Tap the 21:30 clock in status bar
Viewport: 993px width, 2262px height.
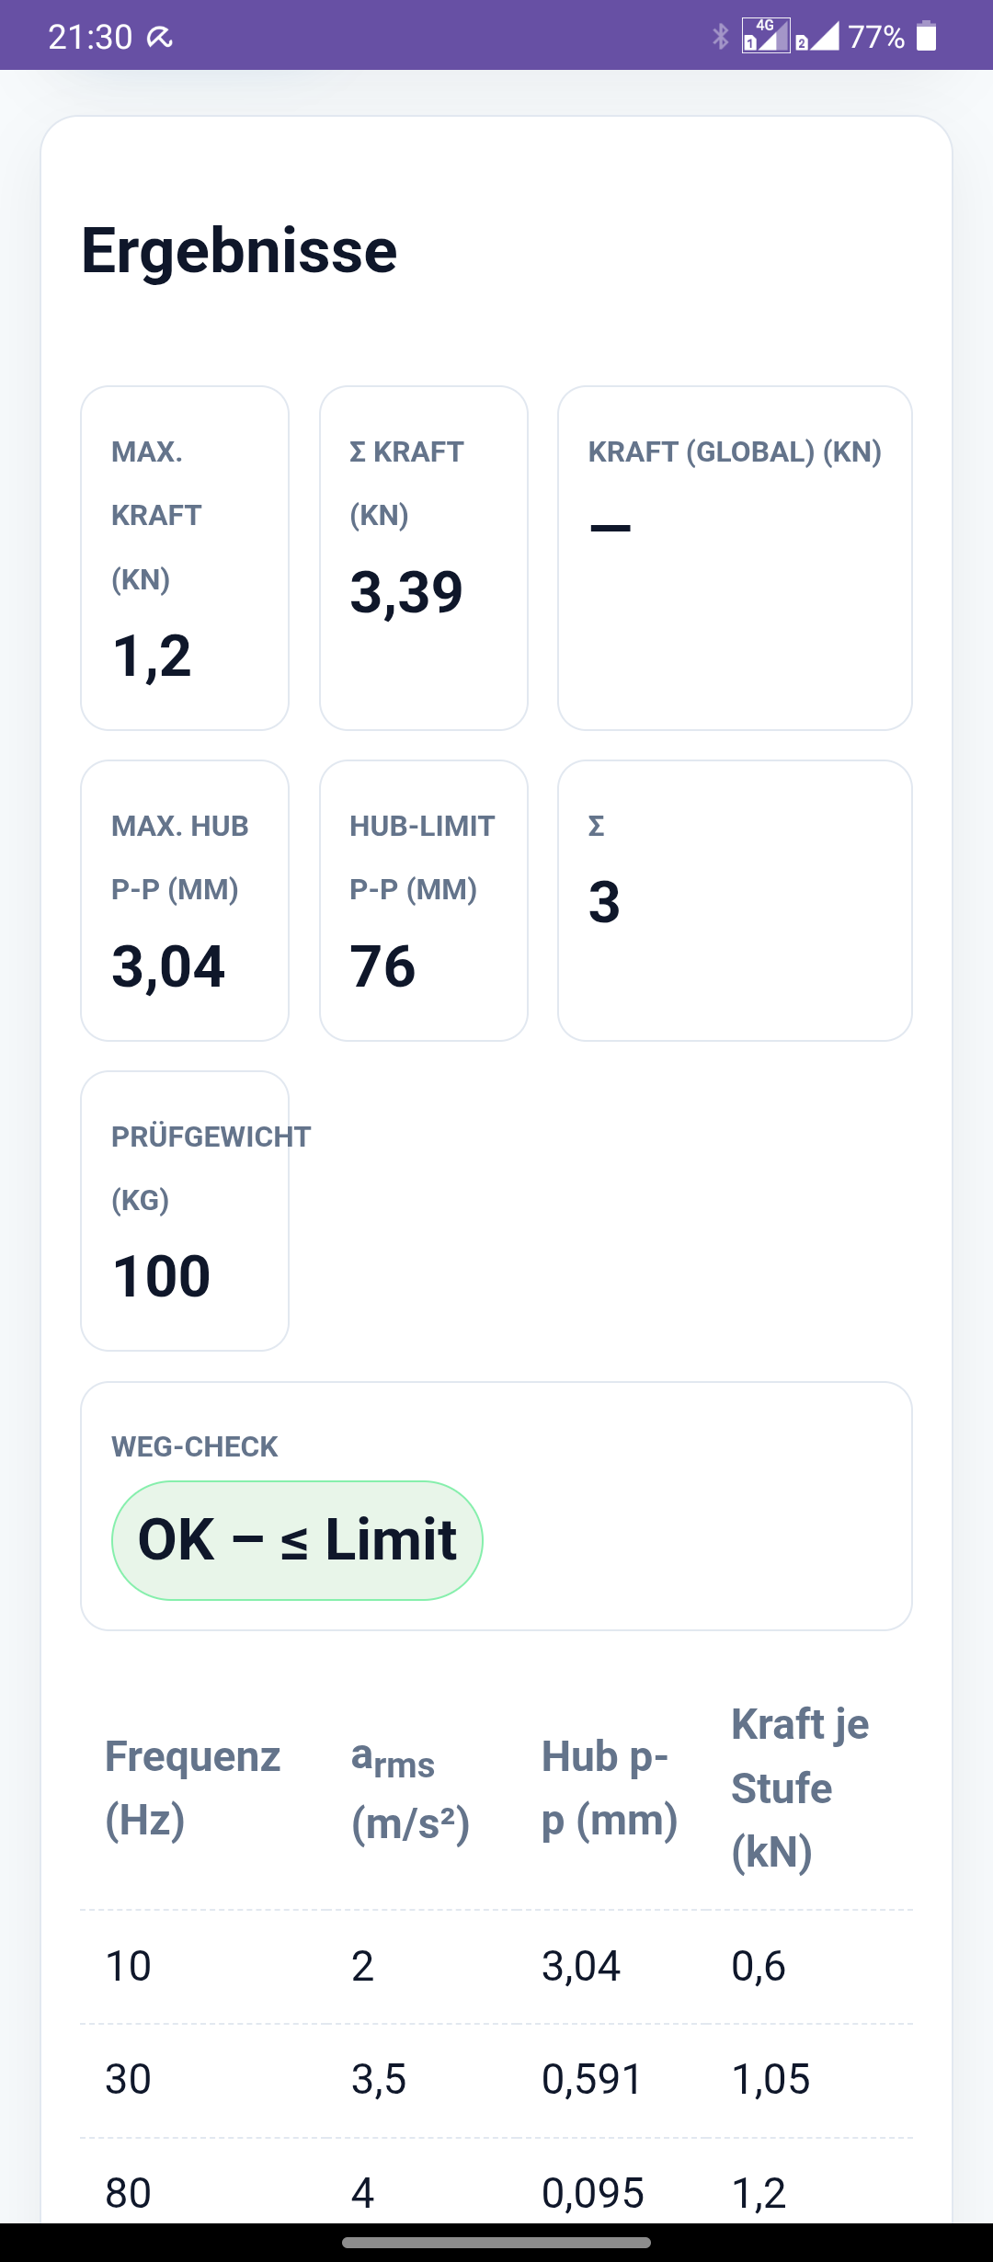click(x=90, y=37)
